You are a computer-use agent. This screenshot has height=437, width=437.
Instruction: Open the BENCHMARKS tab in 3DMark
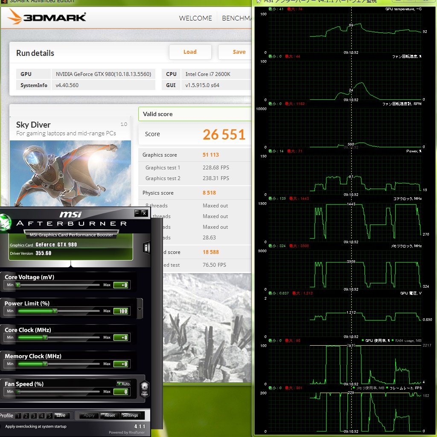(236, 18)
